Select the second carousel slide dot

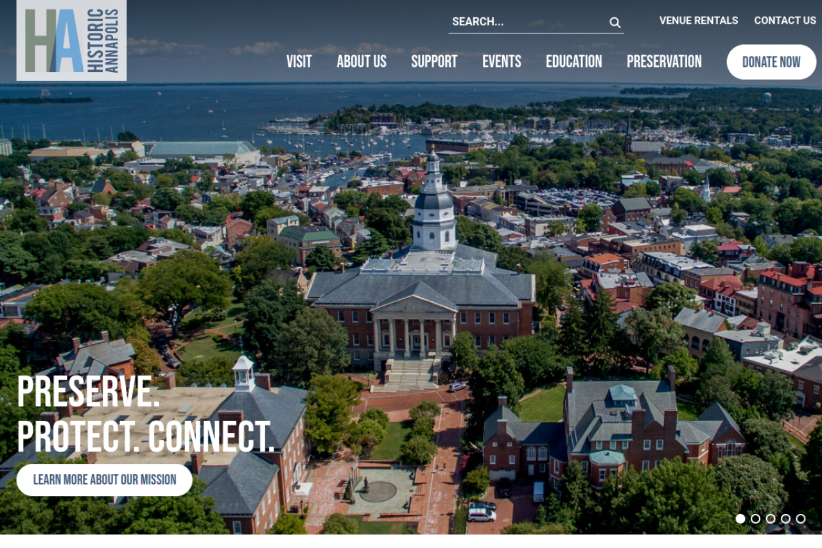(755, 518)
